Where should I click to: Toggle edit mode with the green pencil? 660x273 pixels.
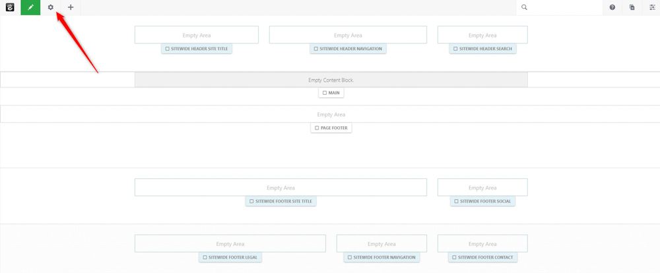pos(30,7)
